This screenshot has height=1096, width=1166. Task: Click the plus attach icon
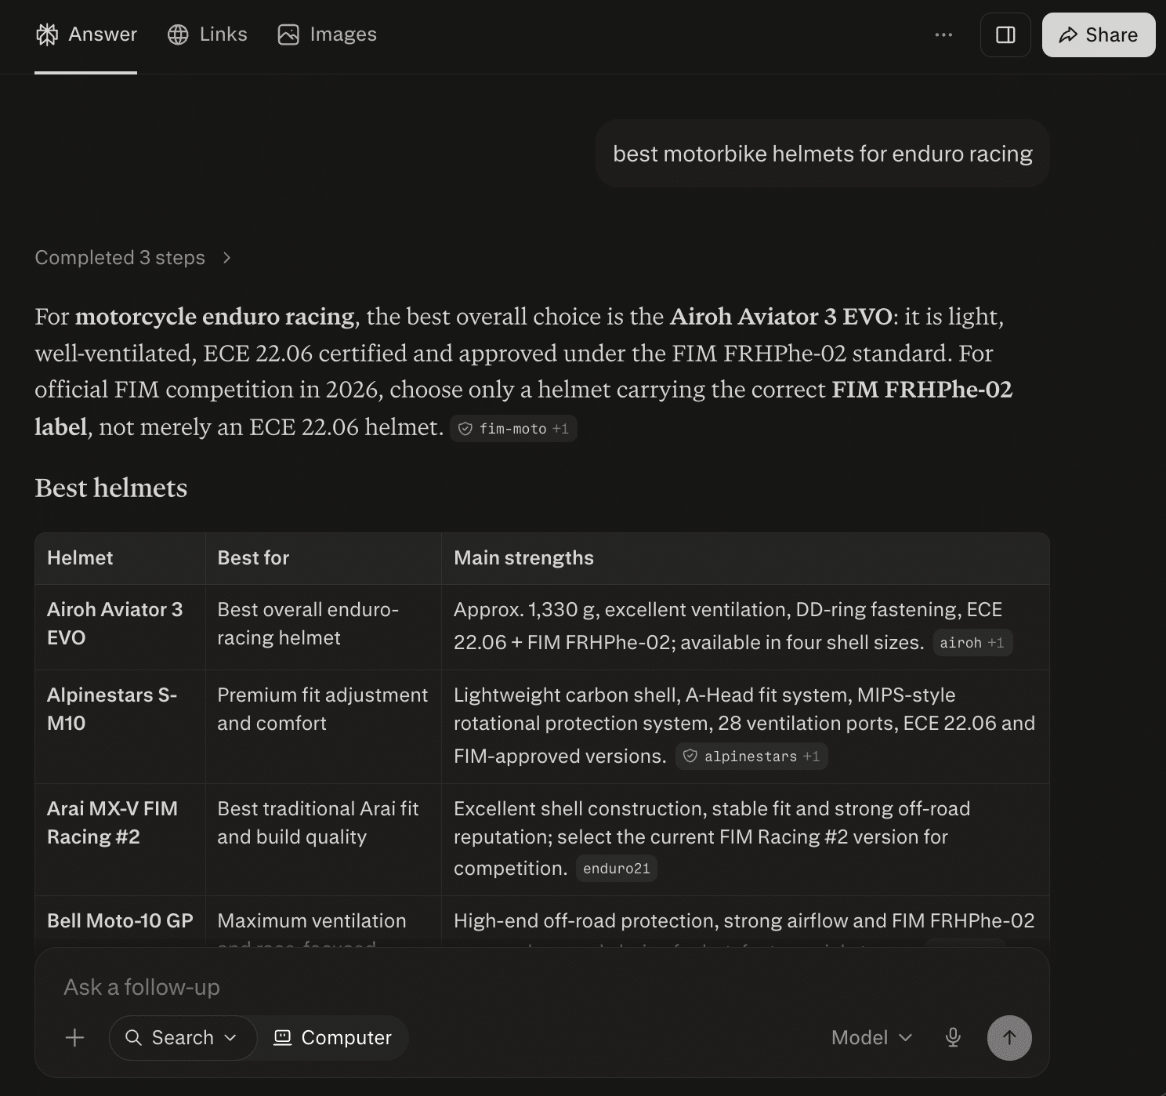click(74, 1038)
